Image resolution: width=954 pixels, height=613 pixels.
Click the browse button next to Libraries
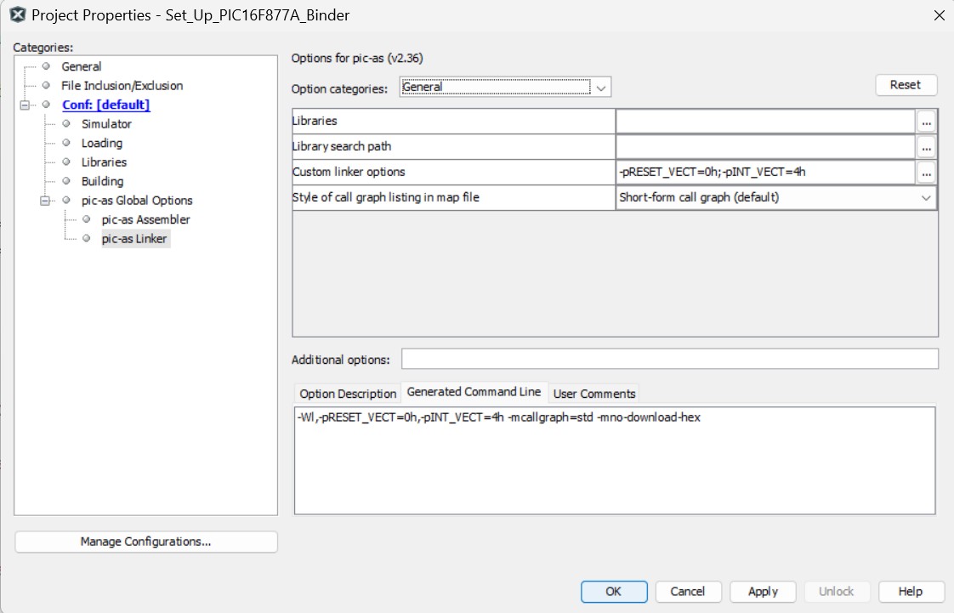tap(926, 122)
